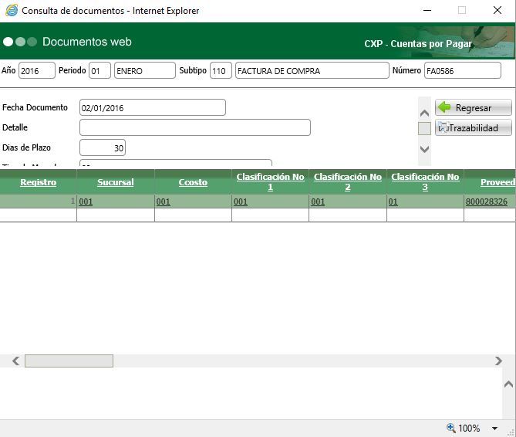The height and width of the screenshot is (437, 516).
Task: Open the zoom level dropdown arrow
Action: [494, 429]
